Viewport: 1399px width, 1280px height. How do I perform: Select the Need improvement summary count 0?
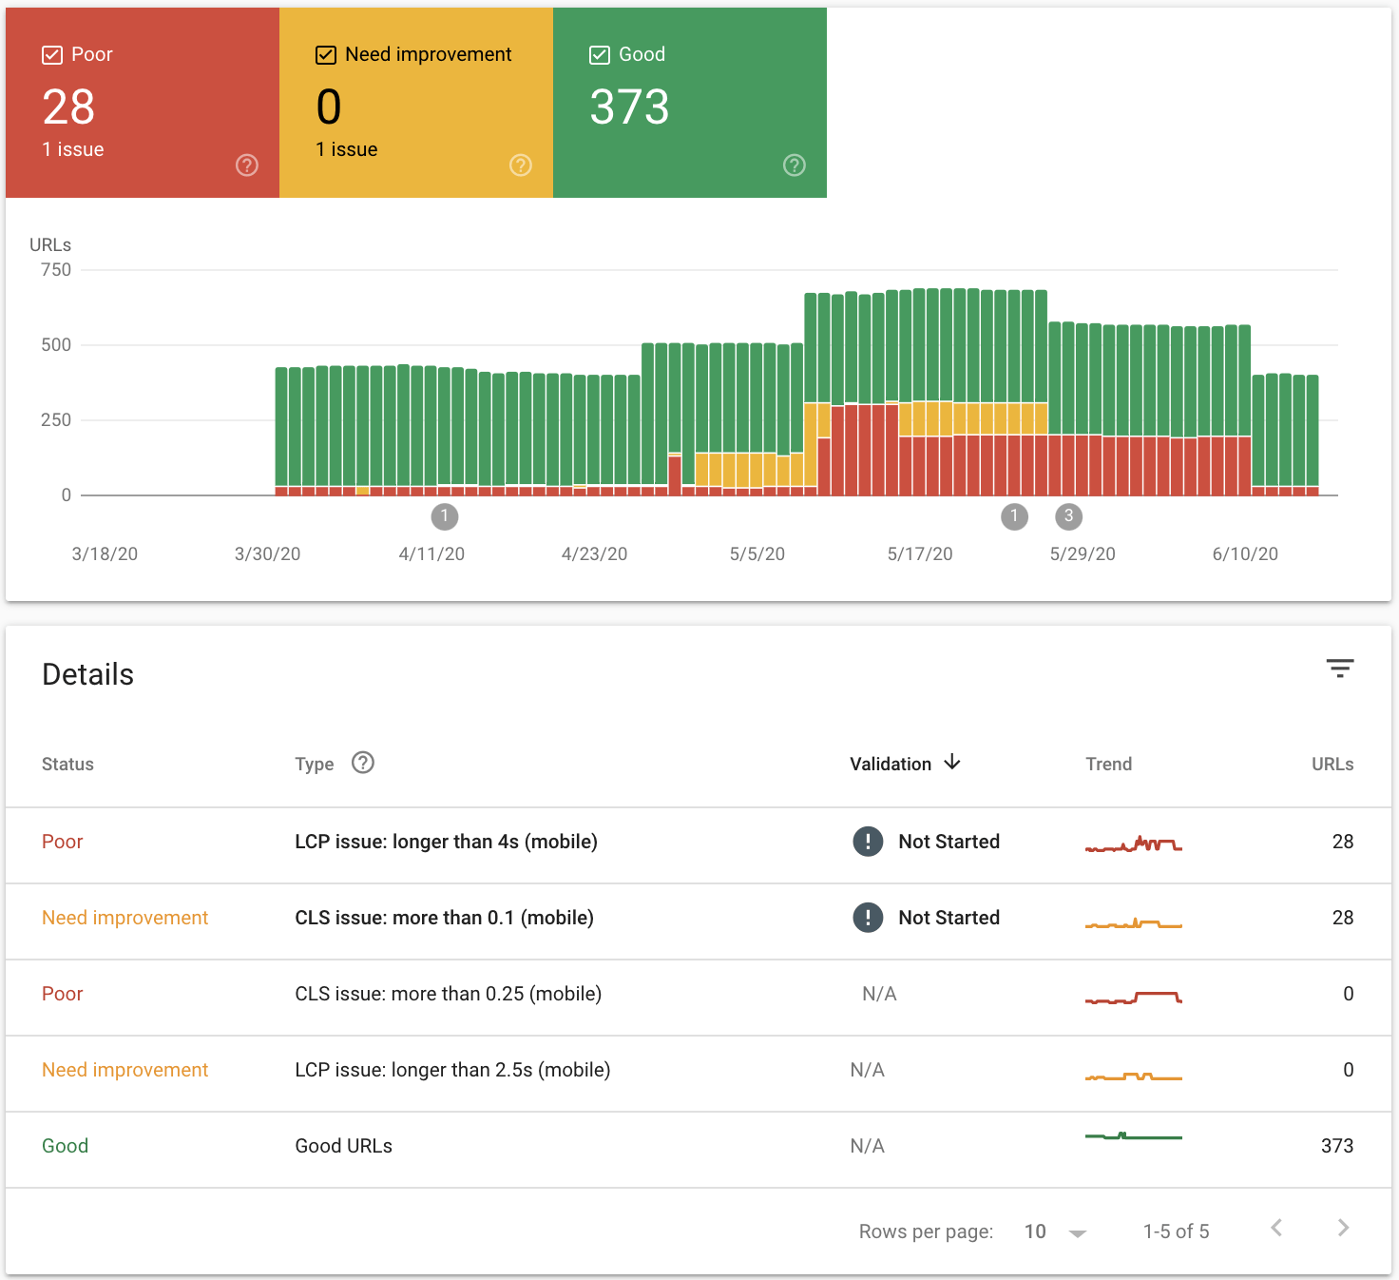coord(329,107)
